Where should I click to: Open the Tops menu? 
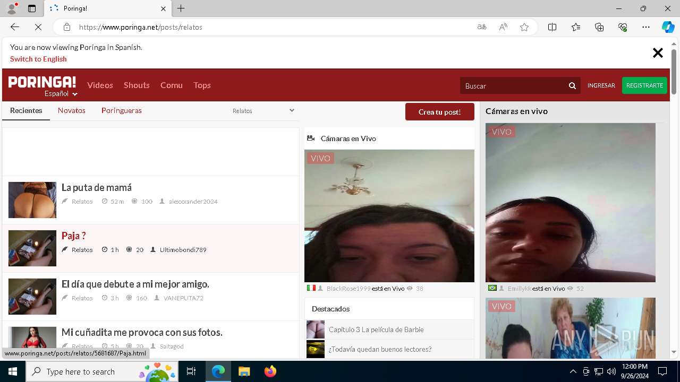(202, 85)
